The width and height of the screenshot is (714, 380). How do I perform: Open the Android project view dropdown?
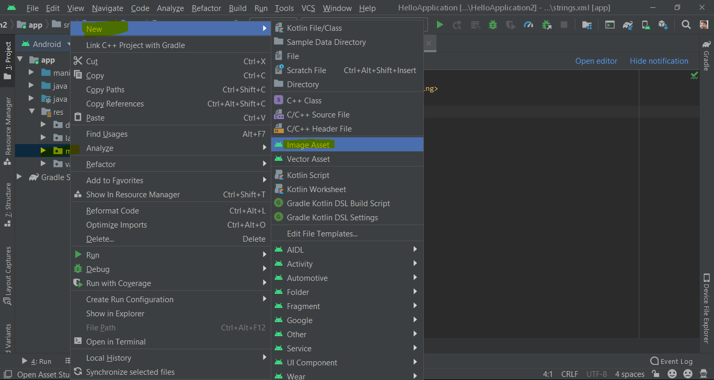46,44
